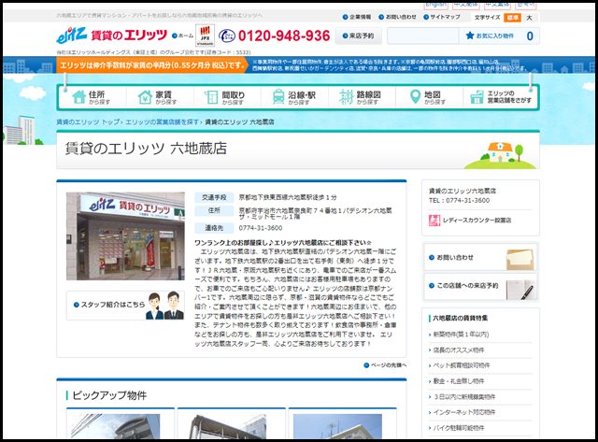Click the staff illustration of two people
The width and height of the screenshot is (598, 442).
click(165, 306)
